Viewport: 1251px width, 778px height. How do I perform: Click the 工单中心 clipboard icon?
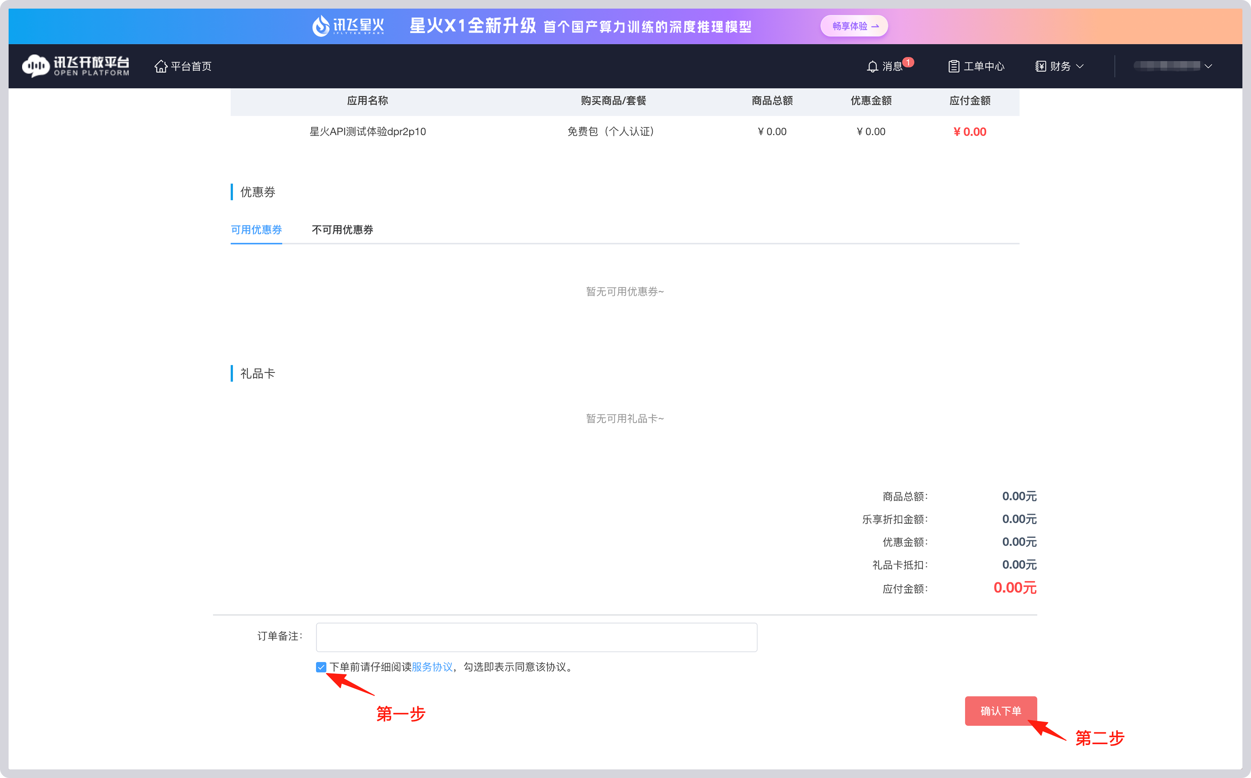click(954, 66)
